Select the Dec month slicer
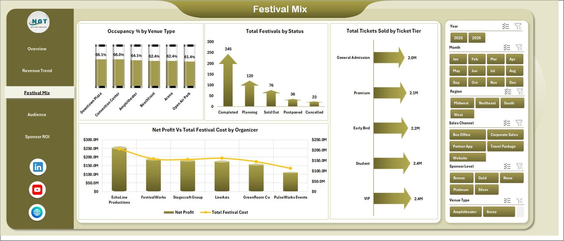Image resolution: width=564 pixels, height=241 pixels. click(x=514, y=82)
